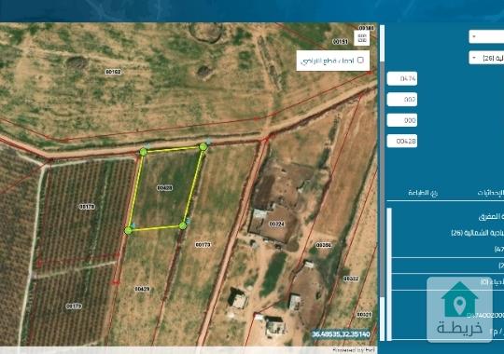Select the southwest green vertex of yellow parcel

click(129, 230)
